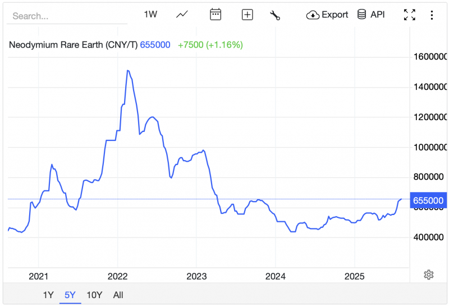449x306 pixels.
Task: Click the Neodymium Rare Earth series title
Action: [x=72, y=44]
